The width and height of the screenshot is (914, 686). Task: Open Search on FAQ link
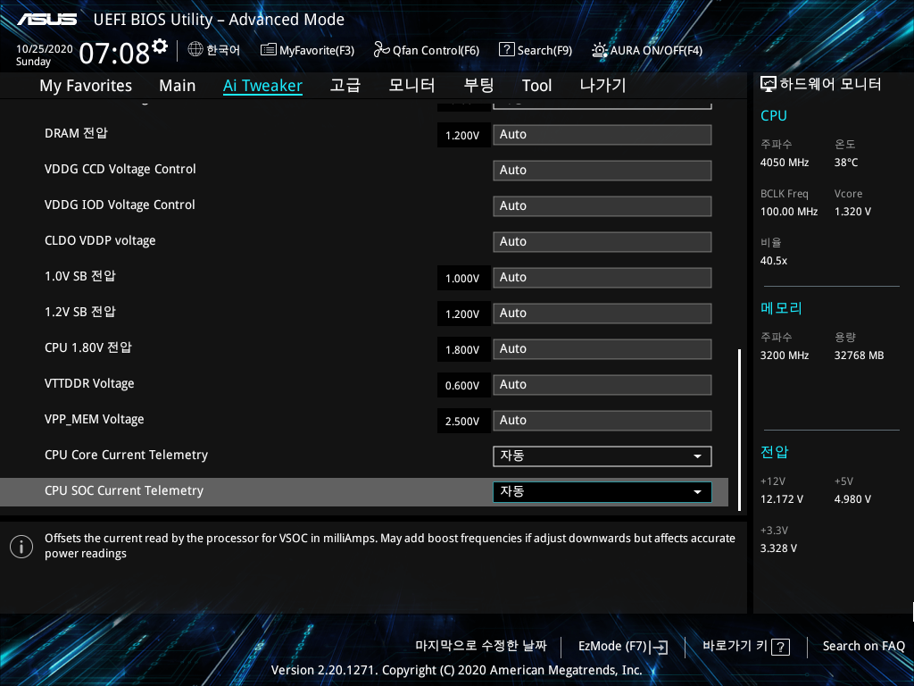863,647
